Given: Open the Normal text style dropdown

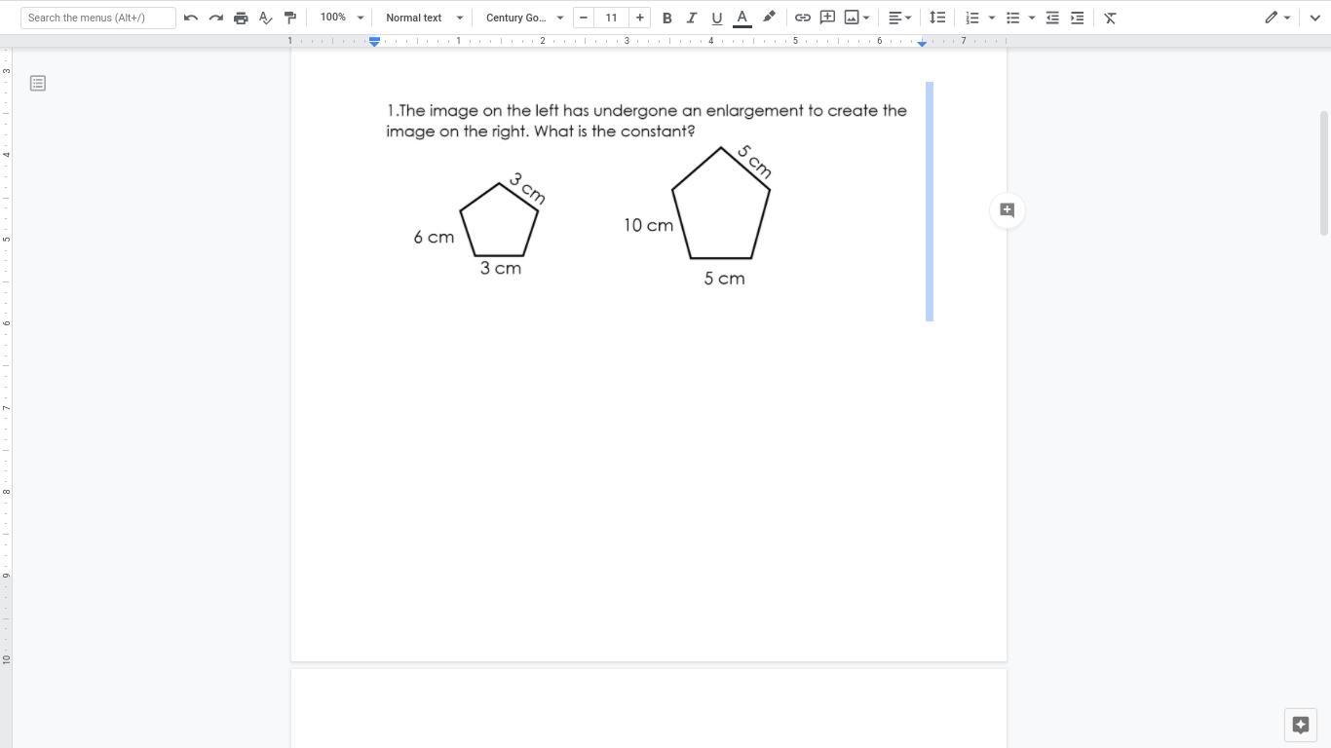Looking at the screenshot, I should 424,18.
